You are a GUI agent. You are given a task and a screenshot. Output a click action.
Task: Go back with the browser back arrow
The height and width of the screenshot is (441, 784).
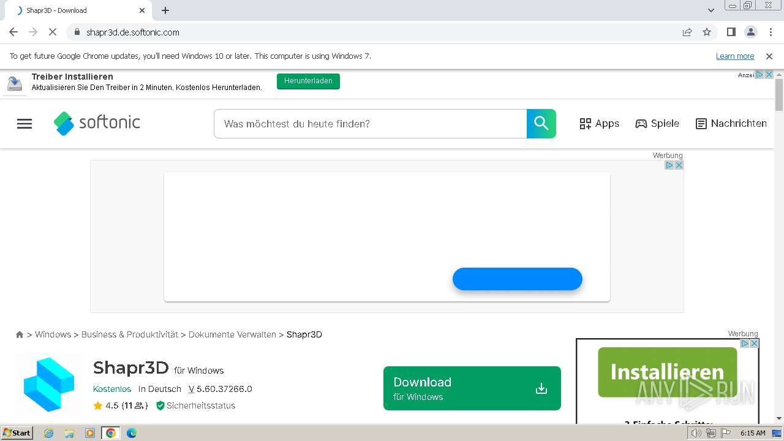coord(13,32)
